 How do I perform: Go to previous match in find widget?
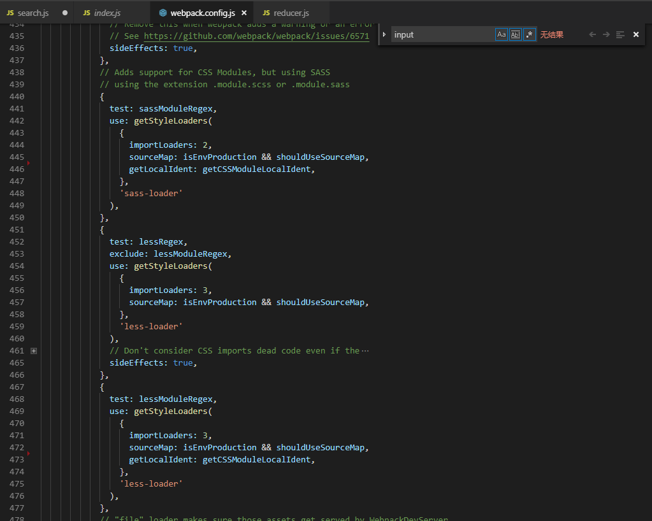[593, 34]
